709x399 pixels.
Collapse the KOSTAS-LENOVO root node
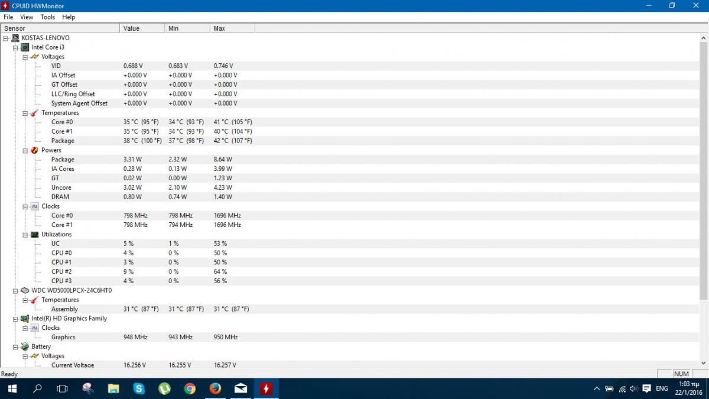tap(5, 38)
